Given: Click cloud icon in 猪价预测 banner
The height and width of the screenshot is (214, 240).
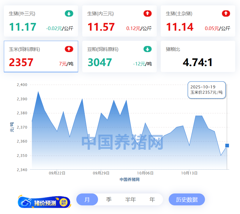Looking at the screenshot, I should click(x=26, y=203).
